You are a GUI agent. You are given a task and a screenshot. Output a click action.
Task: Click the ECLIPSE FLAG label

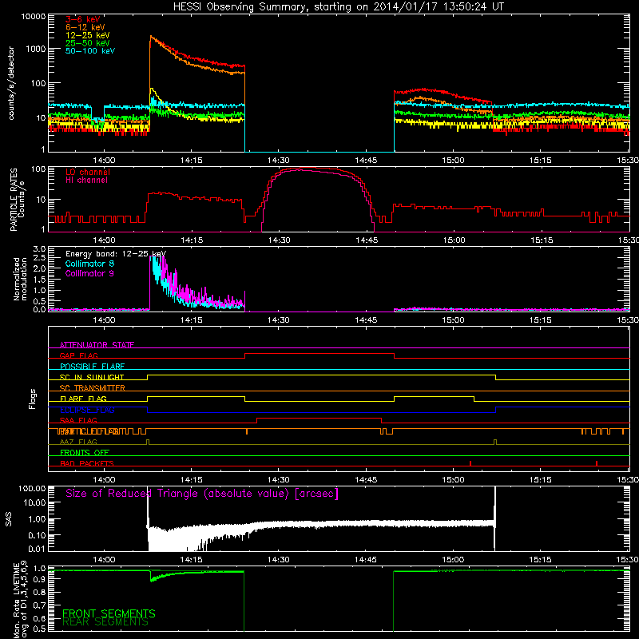tap(87, 410)
